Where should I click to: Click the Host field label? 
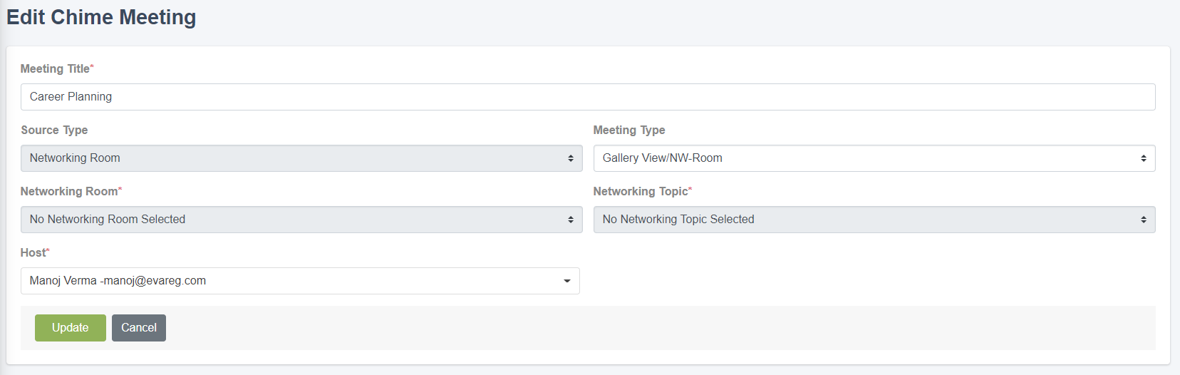pos(33,253)
